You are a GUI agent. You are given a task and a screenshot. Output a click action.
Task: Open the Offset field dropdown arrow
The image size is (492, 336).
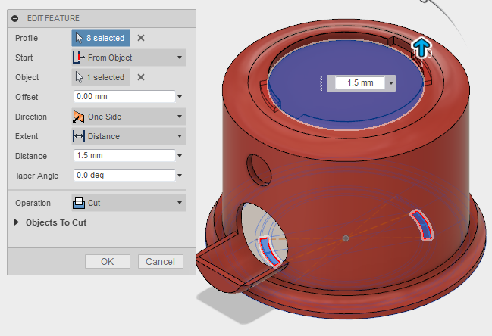[180, 97]
